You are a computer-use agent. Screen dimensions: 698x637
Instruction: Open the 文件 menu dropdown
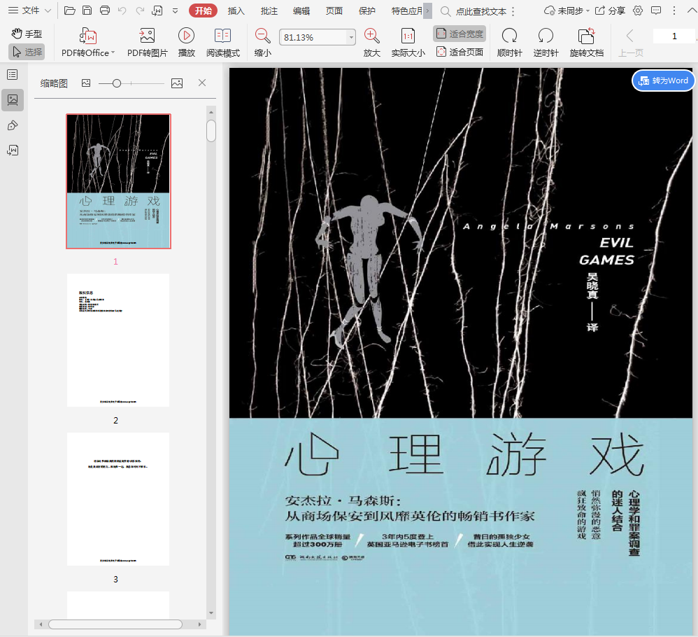click(x=29, y=10)
